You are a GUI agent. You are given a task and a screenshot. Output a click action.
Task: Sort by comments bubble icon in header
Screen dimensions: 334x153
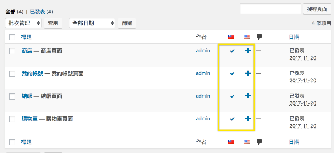click(x=259, y=37)
